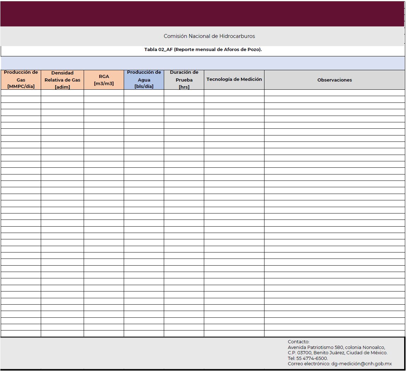Select first empty cell under Duración de Prueba
This screenshot has width=407, height=372.
coord(184,93)
